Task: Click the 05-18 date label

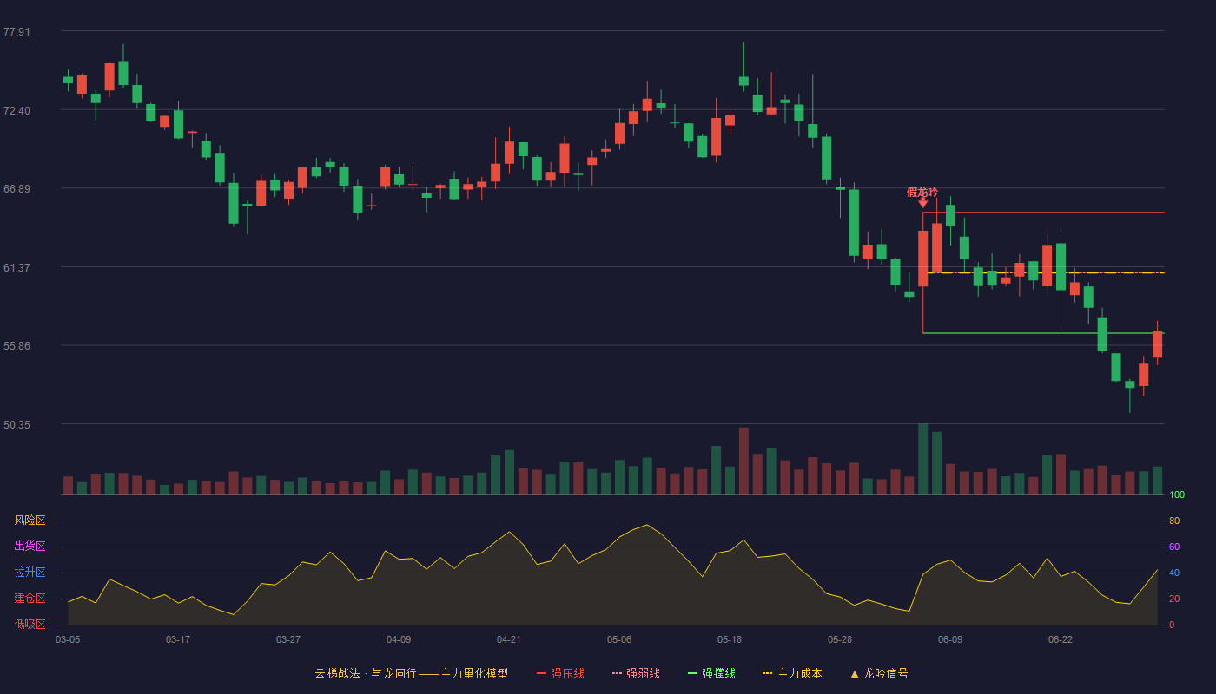Action: point(730,639)
